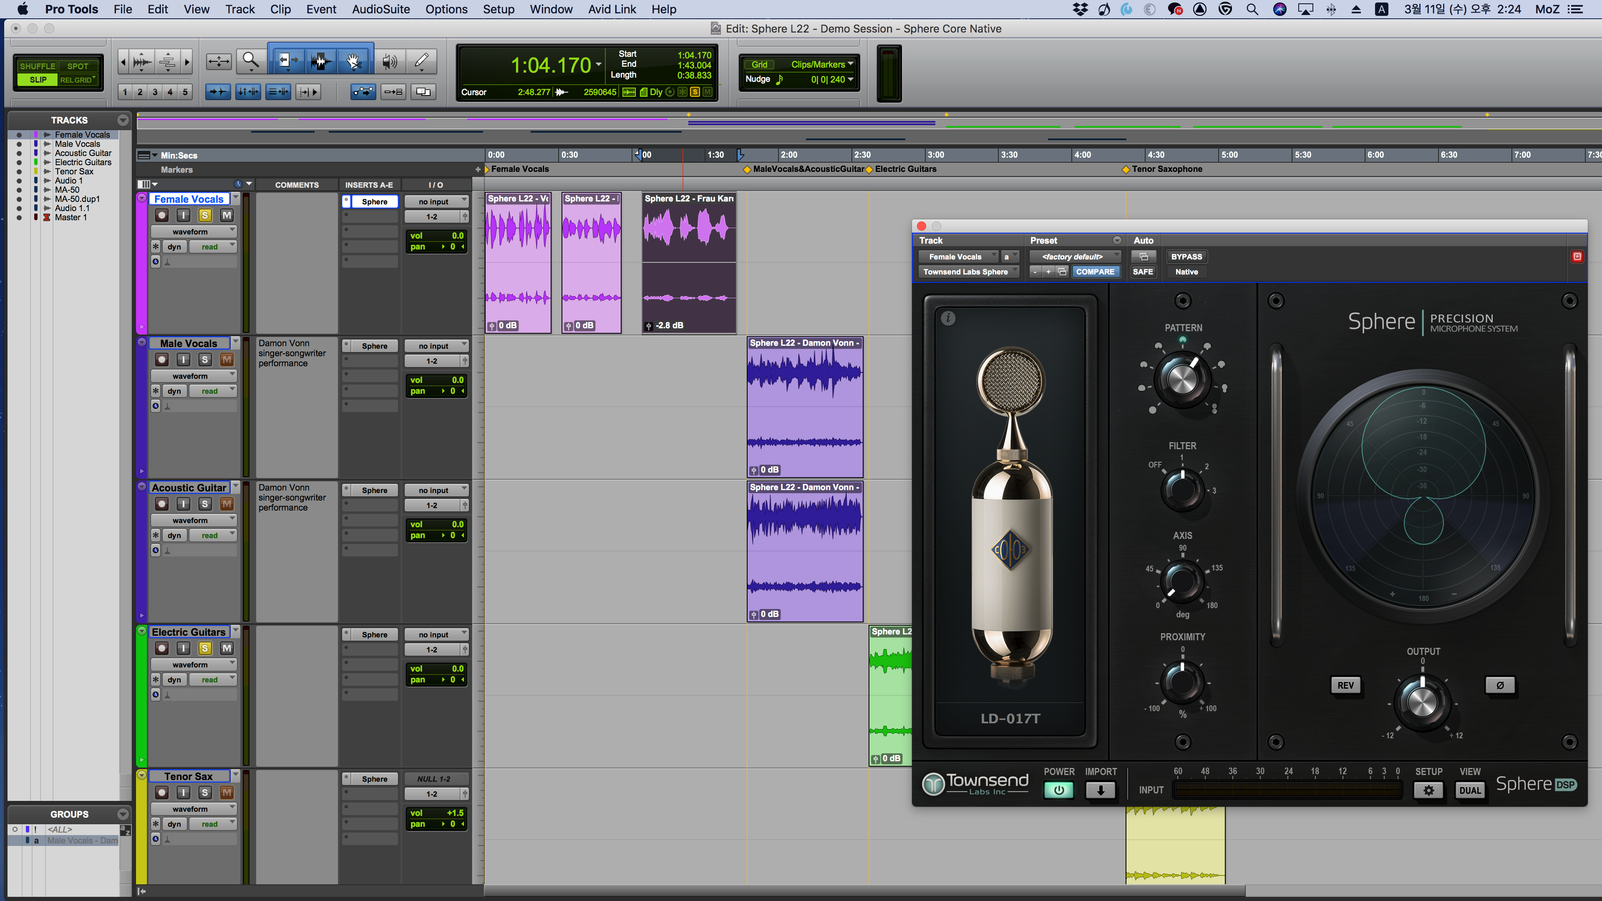
Task: Record-enable the Female Vocals track
Action: [x=162, y=215]
